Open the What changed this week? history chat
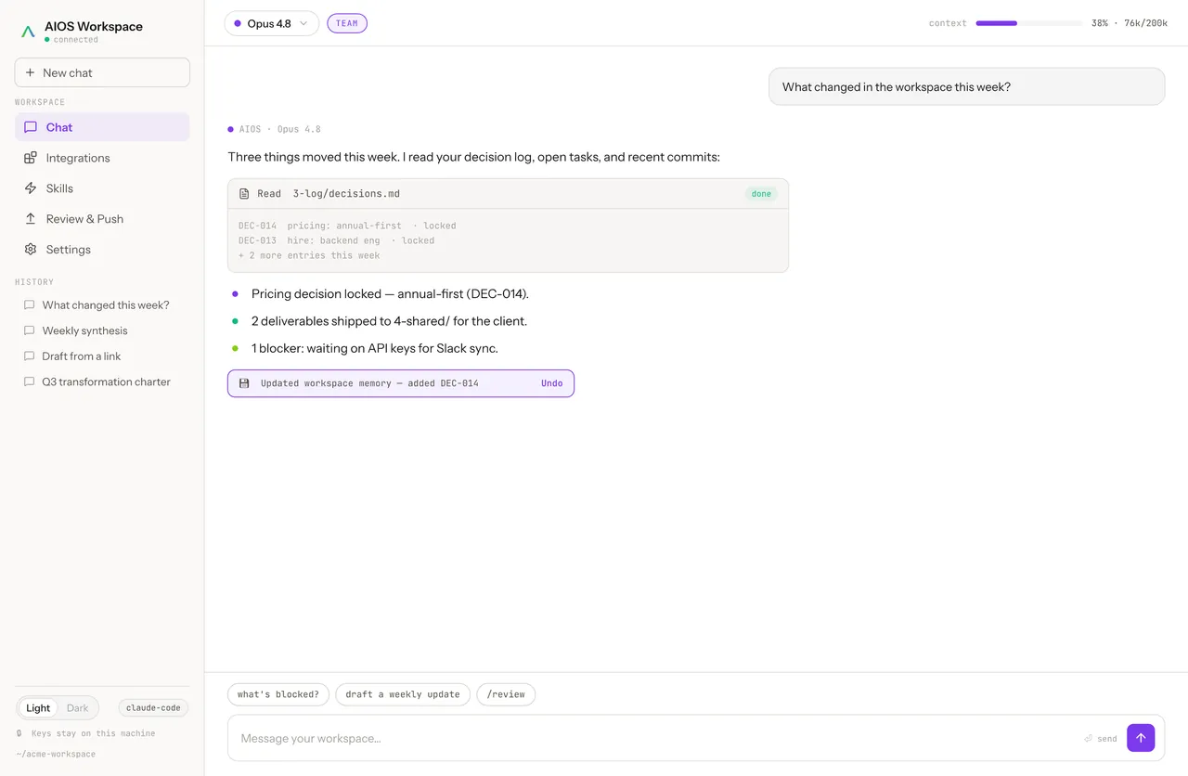The height and width of the screenshot is (776, 1188). (102, 305)
